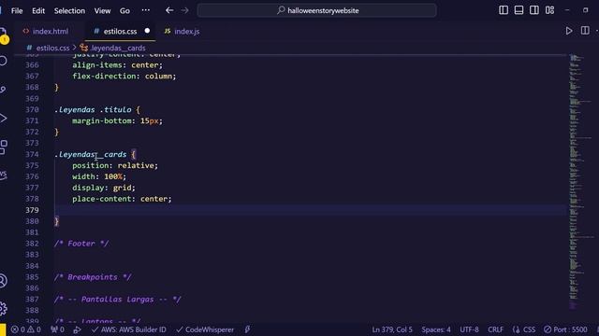Image resolution: width=599 pixels, height=336 pixels.
Task: Open the File menu
Action: [x=17, y=10]
